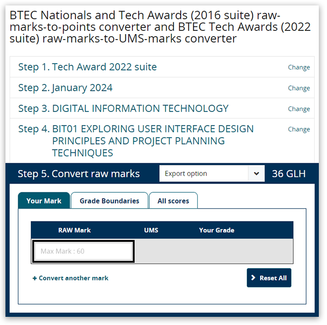Click the chevron arrow on Export option
Image resolution: width=327 pixels, height=325 pixels.
pyautogui.click(x=257, y=174)
